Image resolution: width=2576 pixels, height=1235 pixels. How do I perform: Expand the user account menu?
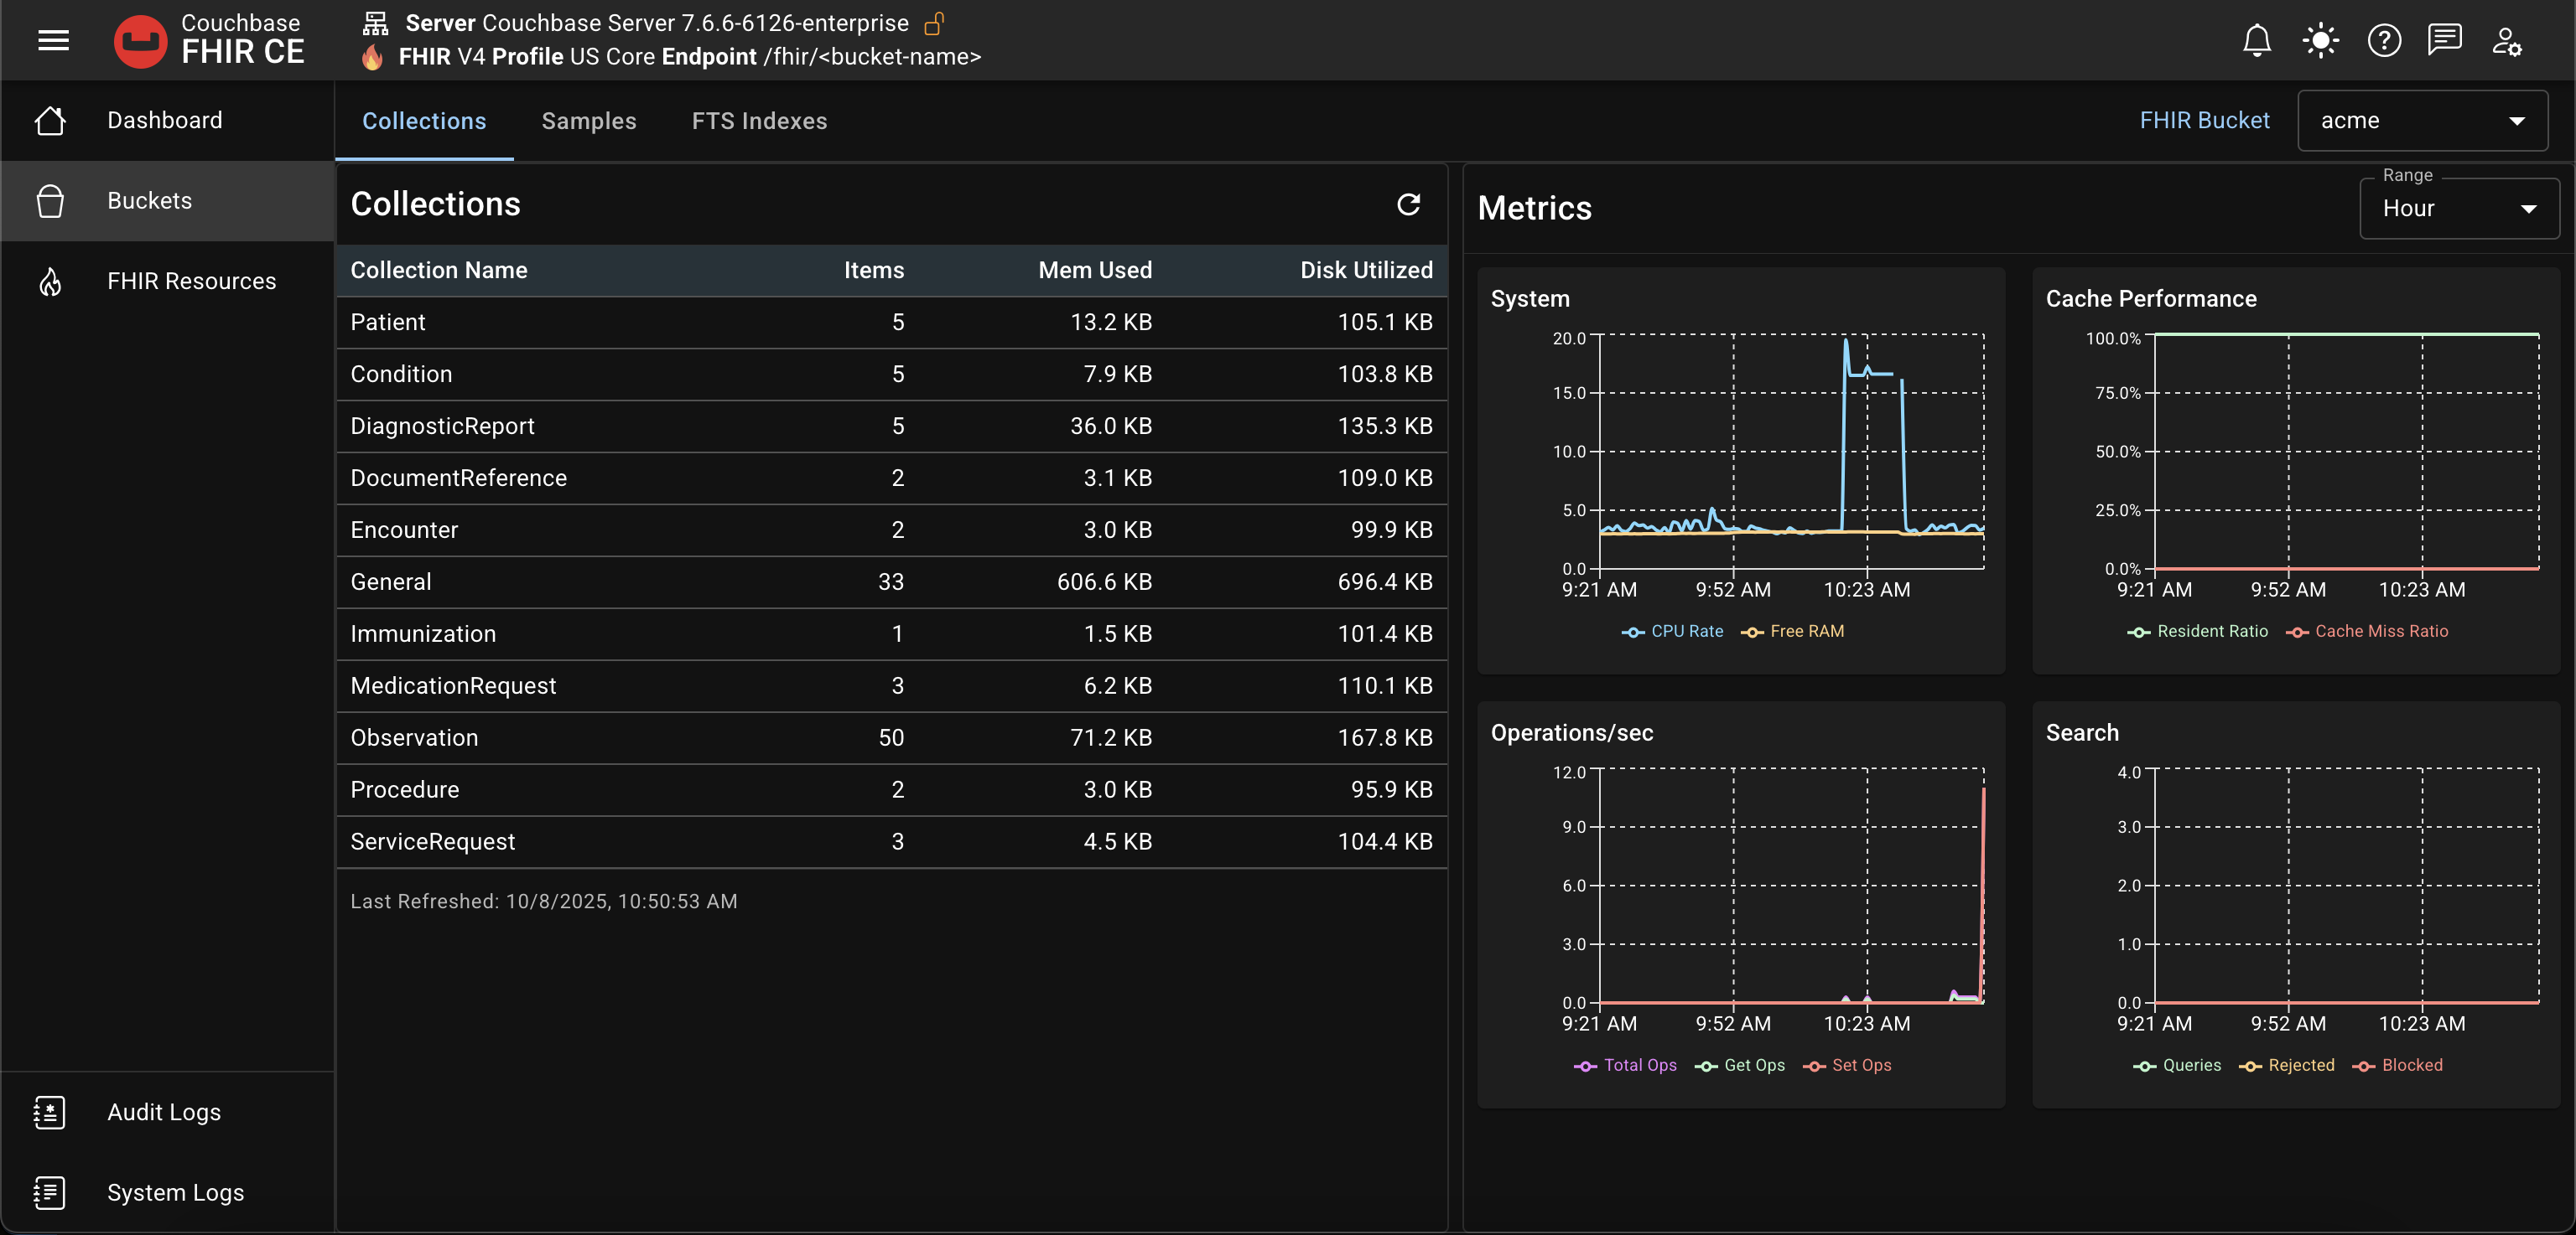click(x=2507, y=40)
